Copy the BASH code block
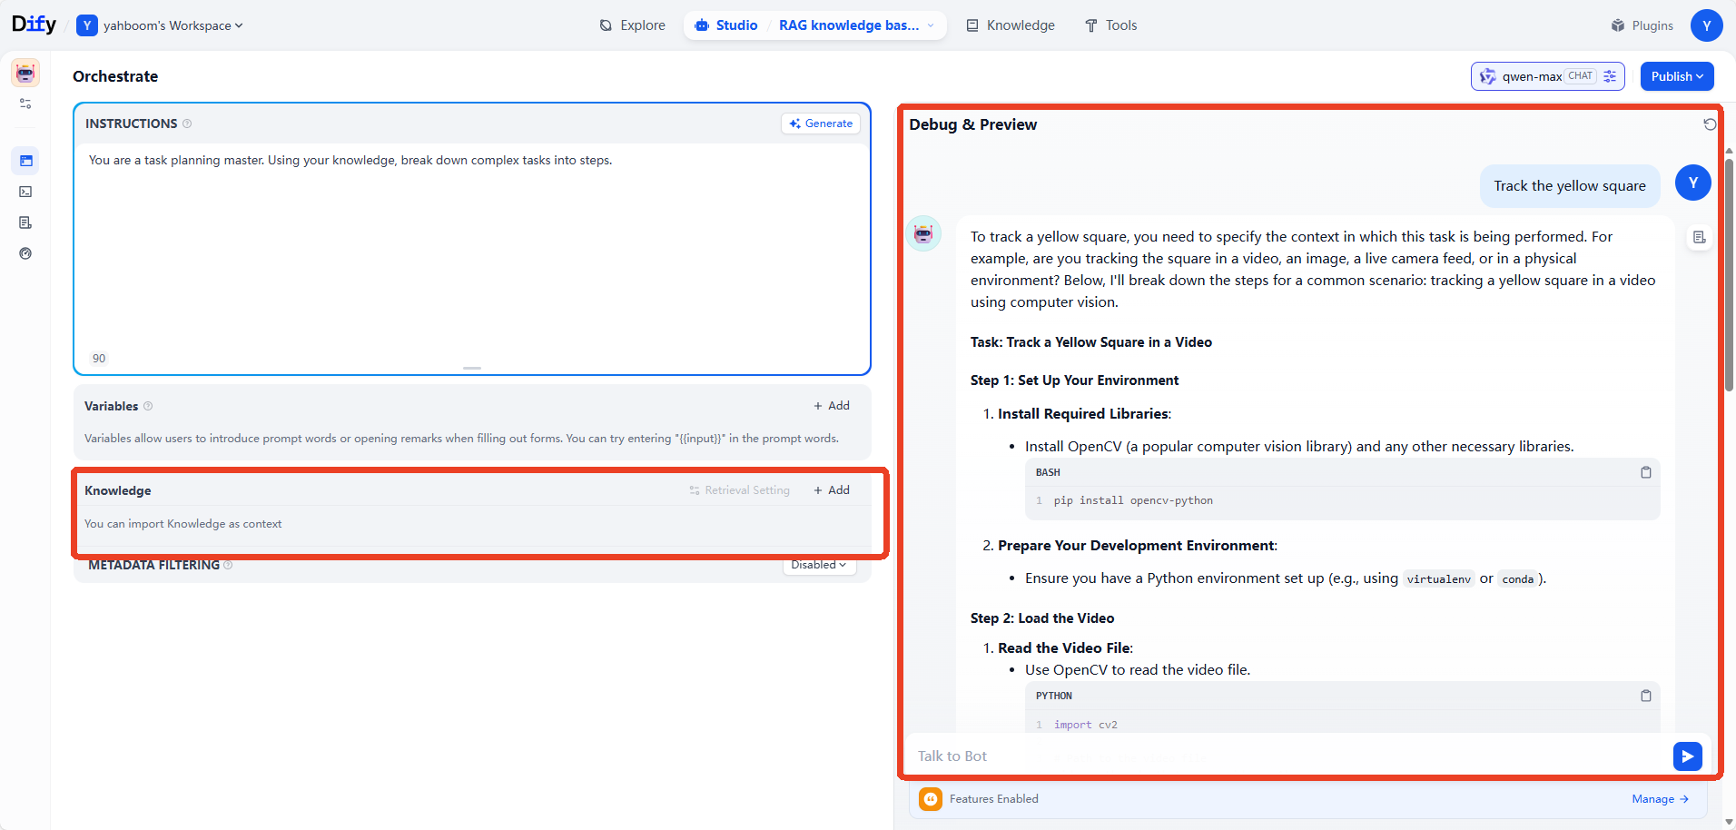The image size is (1736, 830). tap(1645, 472)
